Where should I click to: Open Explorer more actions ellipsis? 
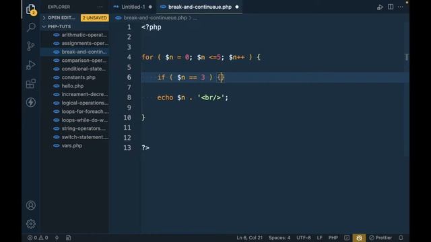pos(100,7)
